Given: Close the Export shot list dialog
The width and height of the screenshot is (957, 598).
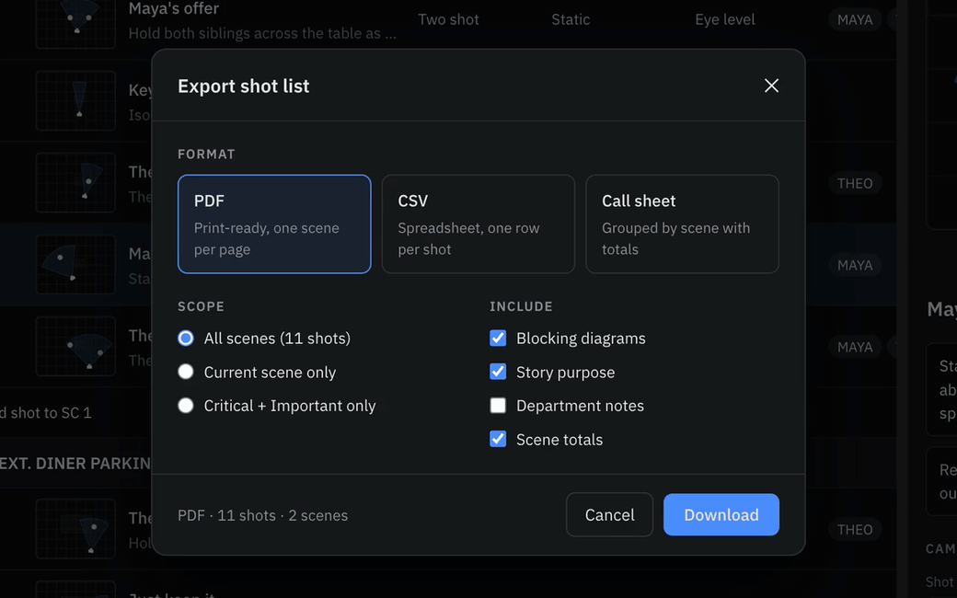Looking at the screenshot, I should point(771,86).
